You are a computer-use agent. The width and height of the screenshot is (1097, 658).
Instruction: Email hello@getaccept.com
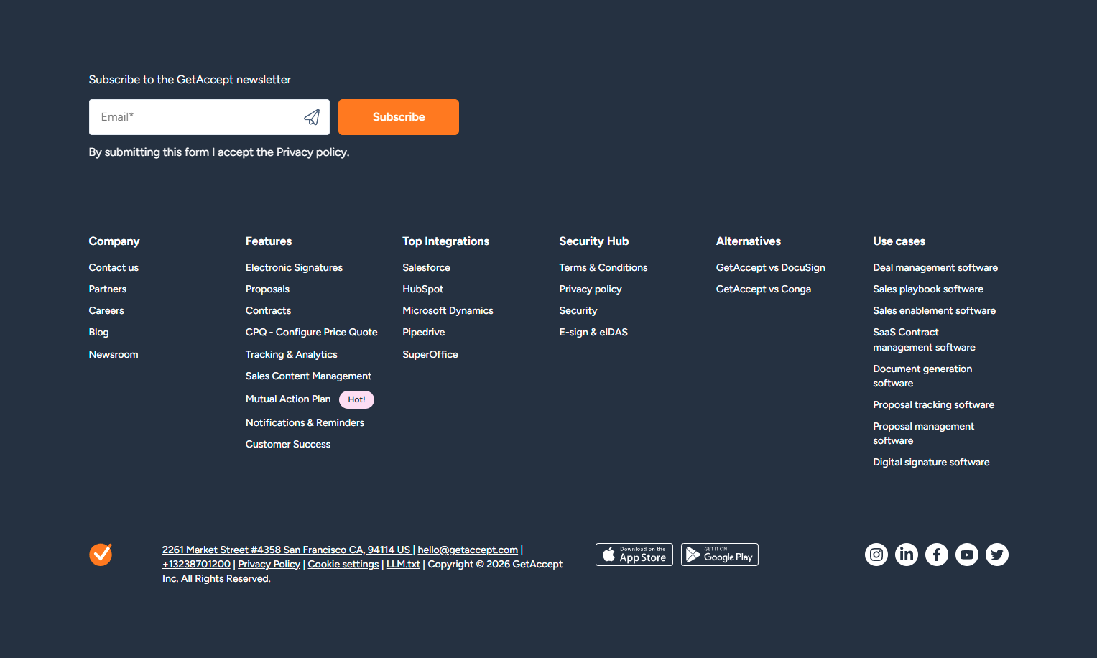click(x=468, y=550)
